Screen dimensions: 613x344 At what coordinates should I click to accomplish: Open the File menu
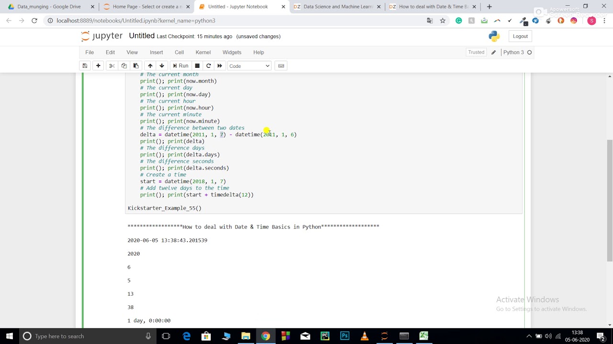90,52
